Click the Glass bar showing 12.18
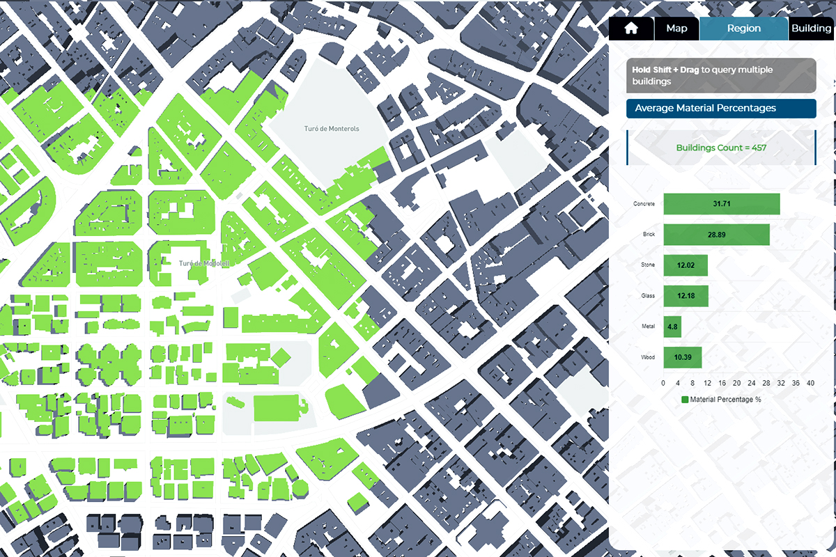The width and height of the screenshot is (836, 557). point(686,296)
